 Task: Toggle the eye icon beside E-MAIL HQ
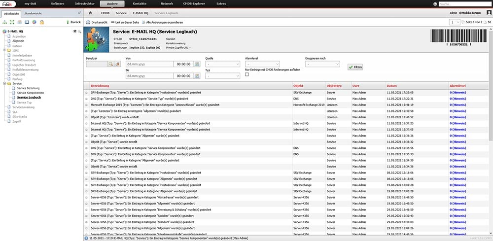75,32
